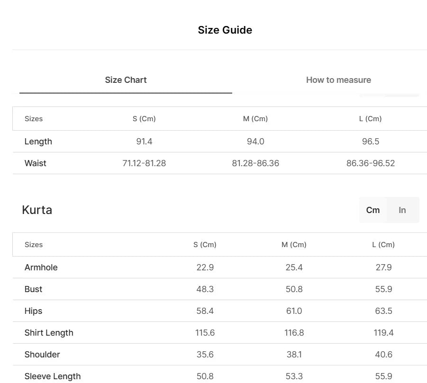The width and height of the screenshot is (427, 383).
Task: Select the Shirt Length value 119.4
Action: point(383,333)
